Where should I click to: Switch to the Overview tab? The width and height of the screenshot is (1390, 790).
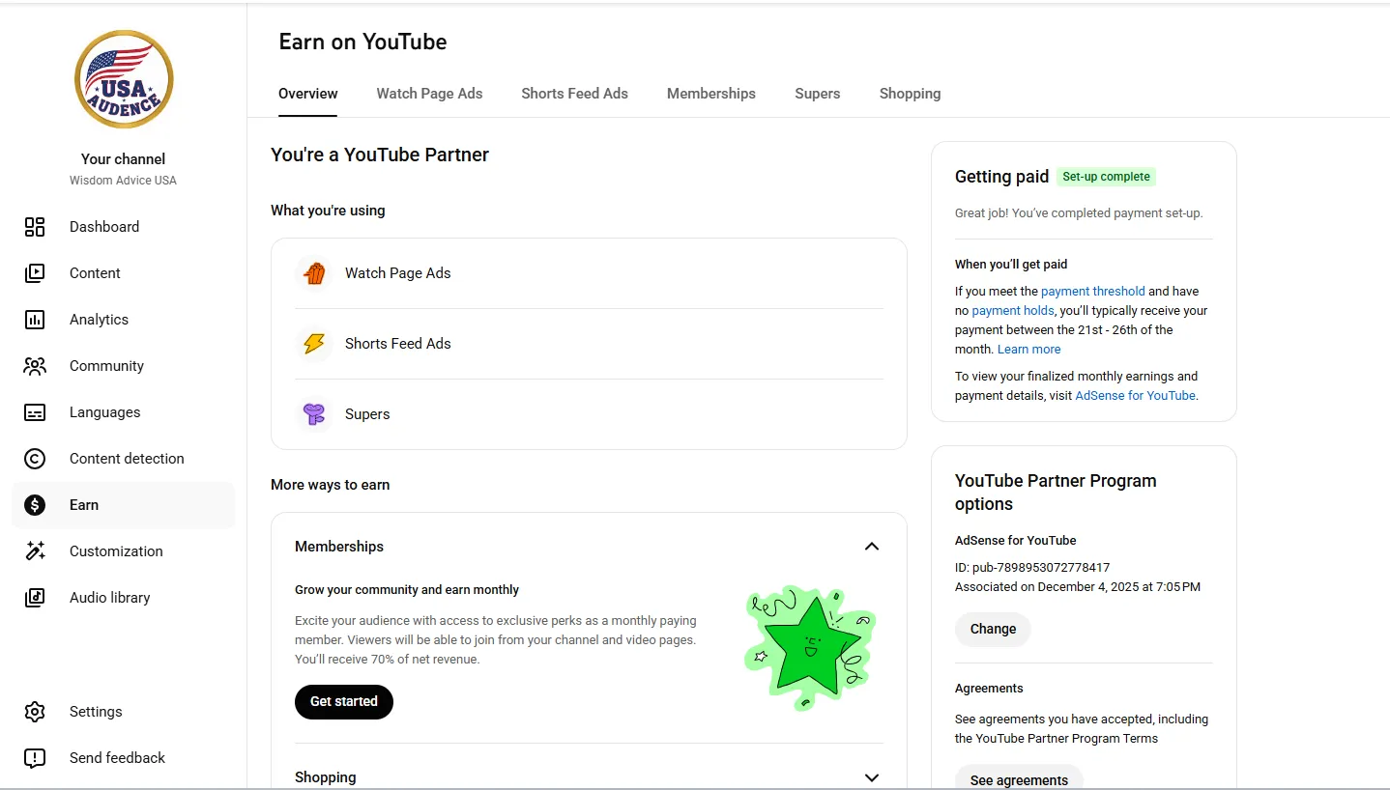308,94
